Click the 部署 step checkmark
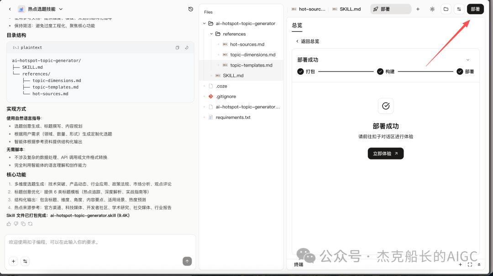The image size is (493, 276). click(460, 72)
